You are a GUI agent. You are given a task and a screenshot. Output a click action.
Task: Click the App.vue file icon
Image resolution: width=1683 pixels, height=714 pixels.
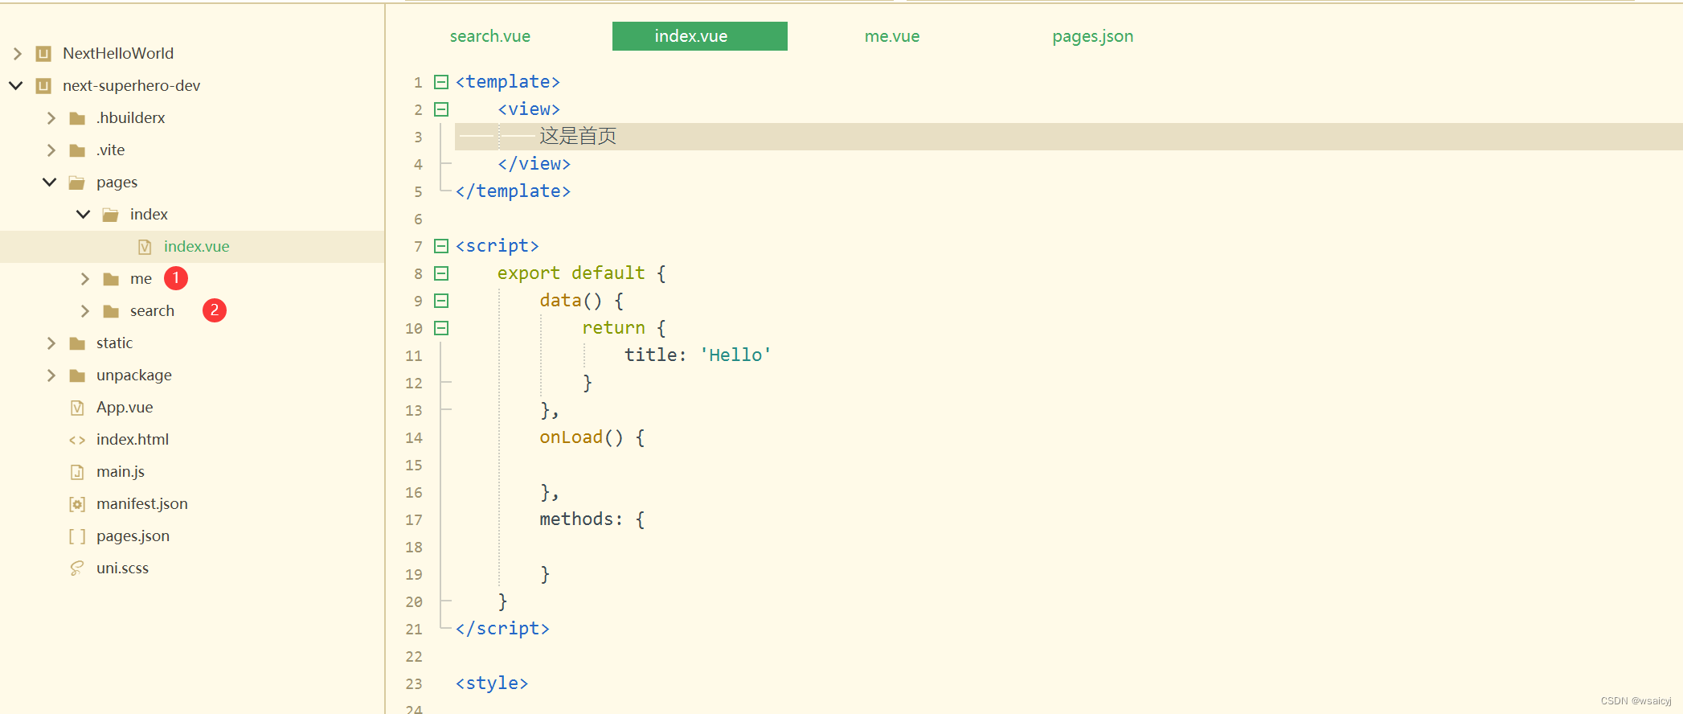77,408
